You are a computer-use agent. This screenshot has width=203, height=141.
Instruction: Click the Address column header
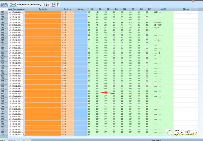pyautogui.click(x=67, y=9)
